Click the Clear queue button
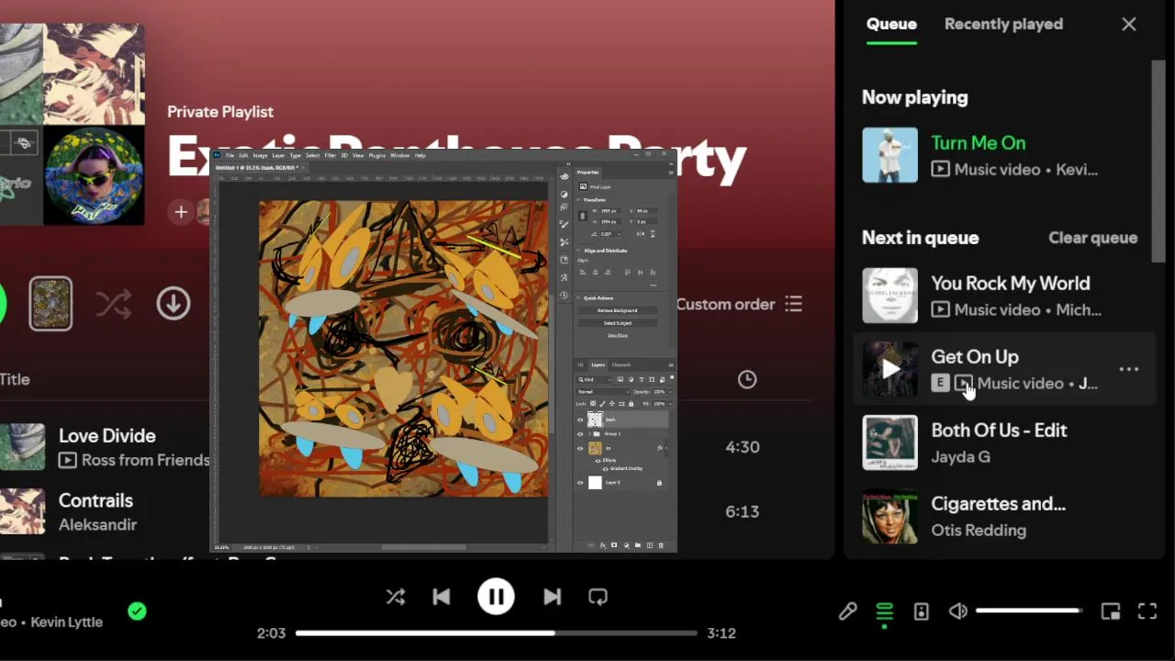 click(x=1093, y=238)
